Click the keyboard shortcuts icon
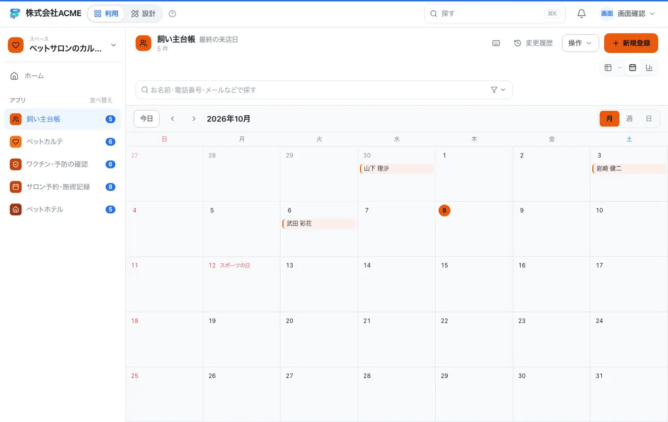 496,43
